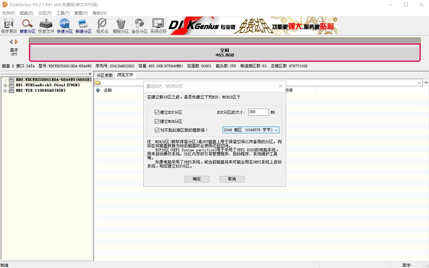The height and width of the screenshot is (268, 429).
Task: Open the 系统迁移 (System Migration) tool
Action: (x=157, y=25)
